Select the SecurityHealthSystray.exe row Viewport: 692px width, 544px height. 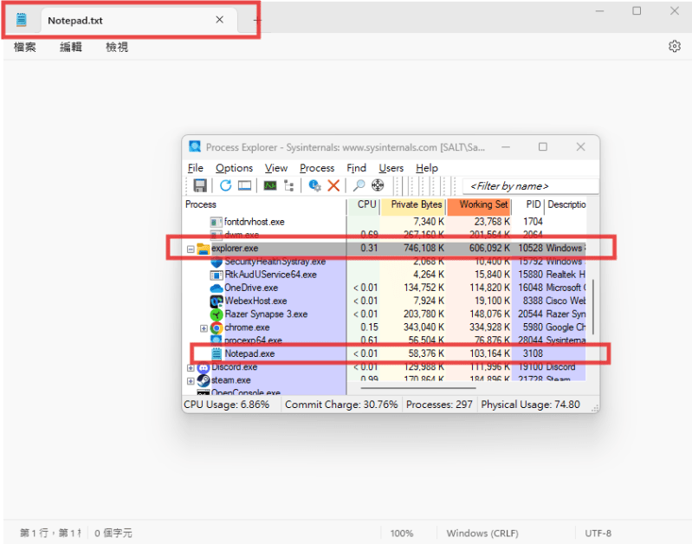385,262
